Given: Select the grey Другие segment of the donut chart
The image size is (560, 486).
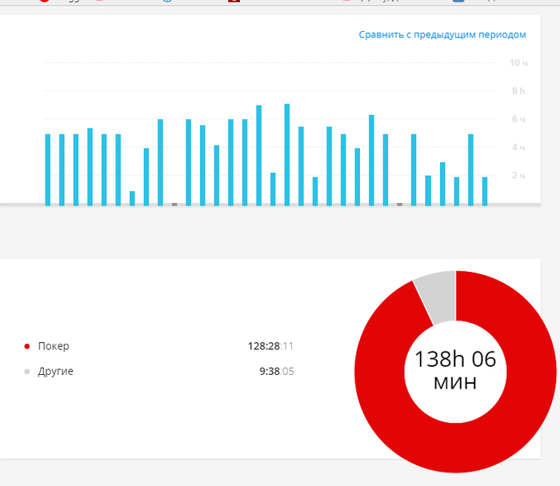Looking at the screenshot, I should click(x=438, y=297).
